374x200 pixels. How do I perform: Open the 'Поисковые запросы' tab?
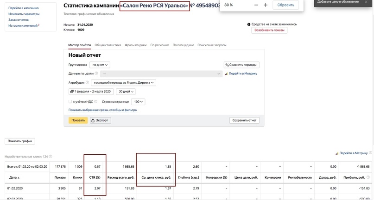[212, 45]
